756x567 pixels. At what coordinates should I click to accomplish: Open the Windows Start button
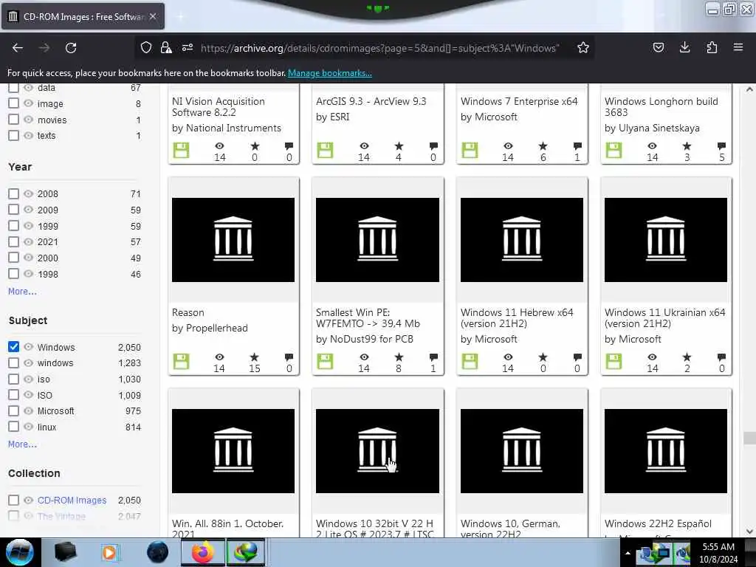coord(20,552)
